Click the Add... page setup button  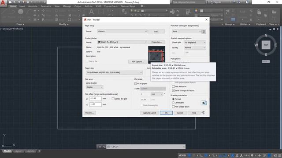(156, 31)
